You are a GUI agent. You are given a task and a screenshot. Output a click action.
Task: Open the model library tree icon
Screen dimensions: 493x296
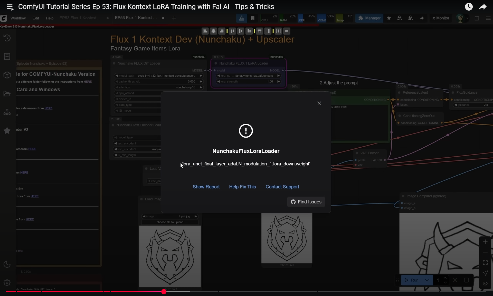point(7,112)
